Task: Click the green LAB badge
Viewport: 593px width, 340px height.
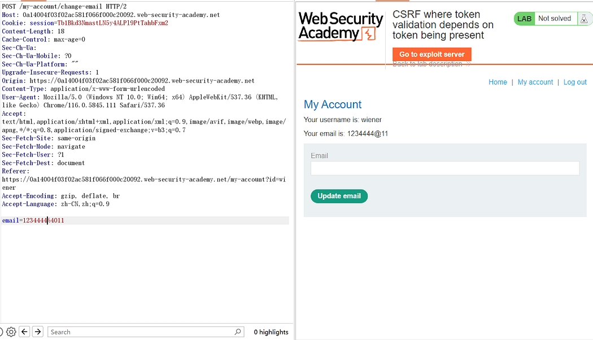Action: (524, 19)
